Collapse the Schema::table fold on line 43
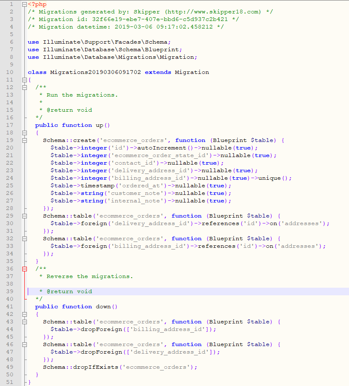This screenshot has width=349, height=386. click(24, 322)
